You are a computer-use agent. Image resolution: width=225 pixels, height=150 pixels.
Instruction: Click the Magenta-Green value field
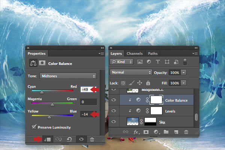point(88,102)
